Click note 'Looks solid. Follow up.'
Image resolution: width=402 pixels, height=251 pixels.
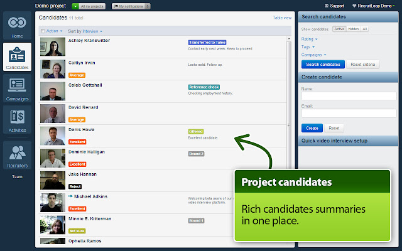[205, 65]
